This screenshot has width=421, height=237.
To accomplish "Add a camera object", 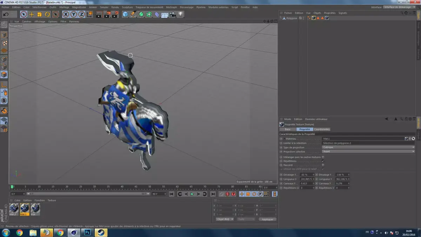I will pyautogui.click(x=173, y=14).
